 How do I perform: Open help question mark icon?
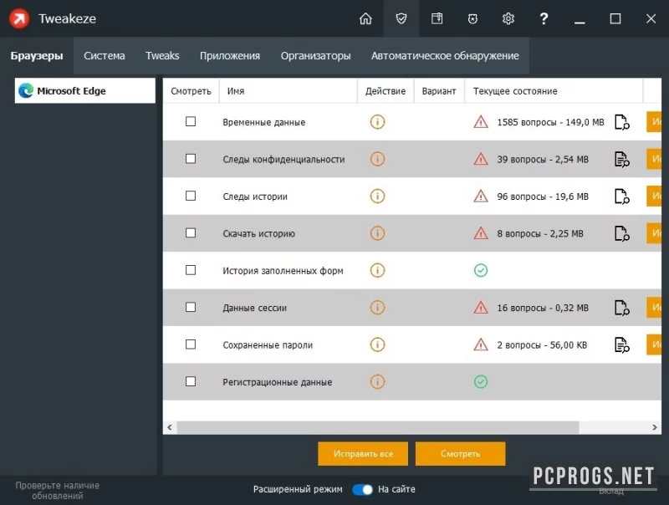pyautogui.click(x=544, y=18)
